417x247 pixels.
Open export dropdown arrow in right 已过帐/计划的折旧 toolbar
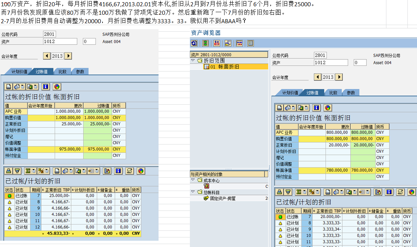pyautogui.click(x=354, y=192)
